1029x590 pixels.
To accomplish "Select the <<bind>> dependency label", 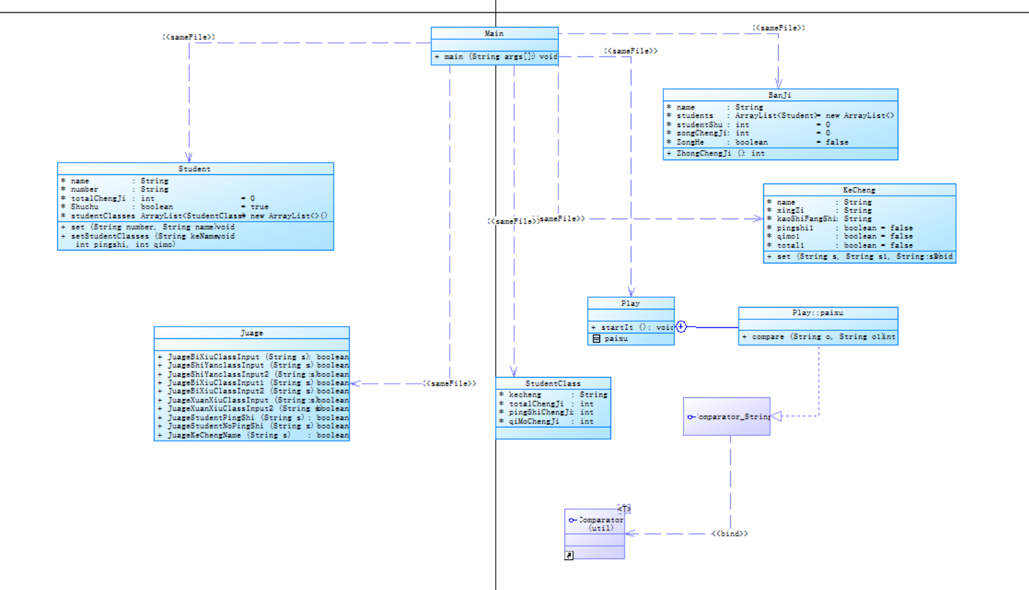I will [730, 534].
